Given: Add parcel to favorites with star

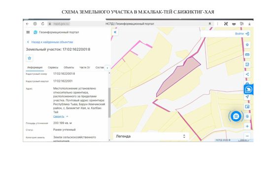Looking at the screenshot, I should (30, 58).
